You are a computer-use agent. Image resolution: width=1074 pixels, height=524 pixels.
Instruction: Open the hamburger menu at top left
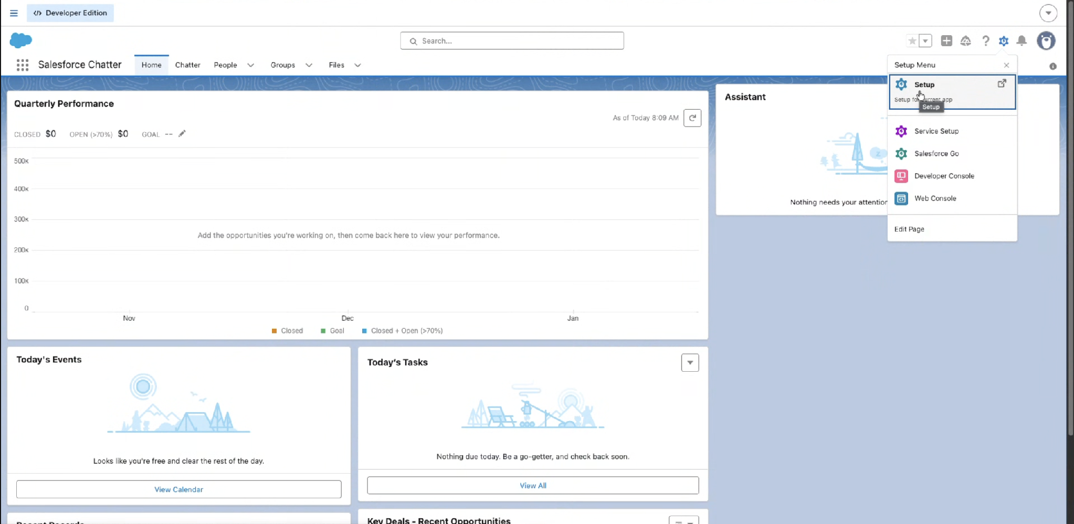(x=14, y=13)
